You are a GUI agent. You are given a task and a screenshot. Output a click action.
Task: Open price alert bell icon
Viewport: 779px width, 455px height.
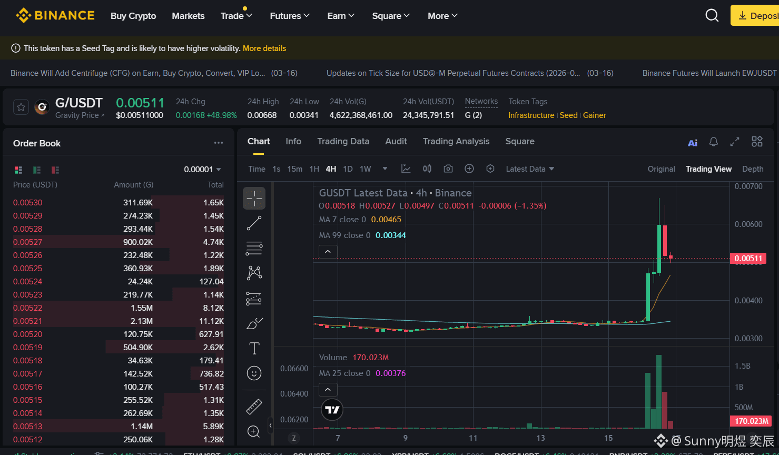[714, 142]
